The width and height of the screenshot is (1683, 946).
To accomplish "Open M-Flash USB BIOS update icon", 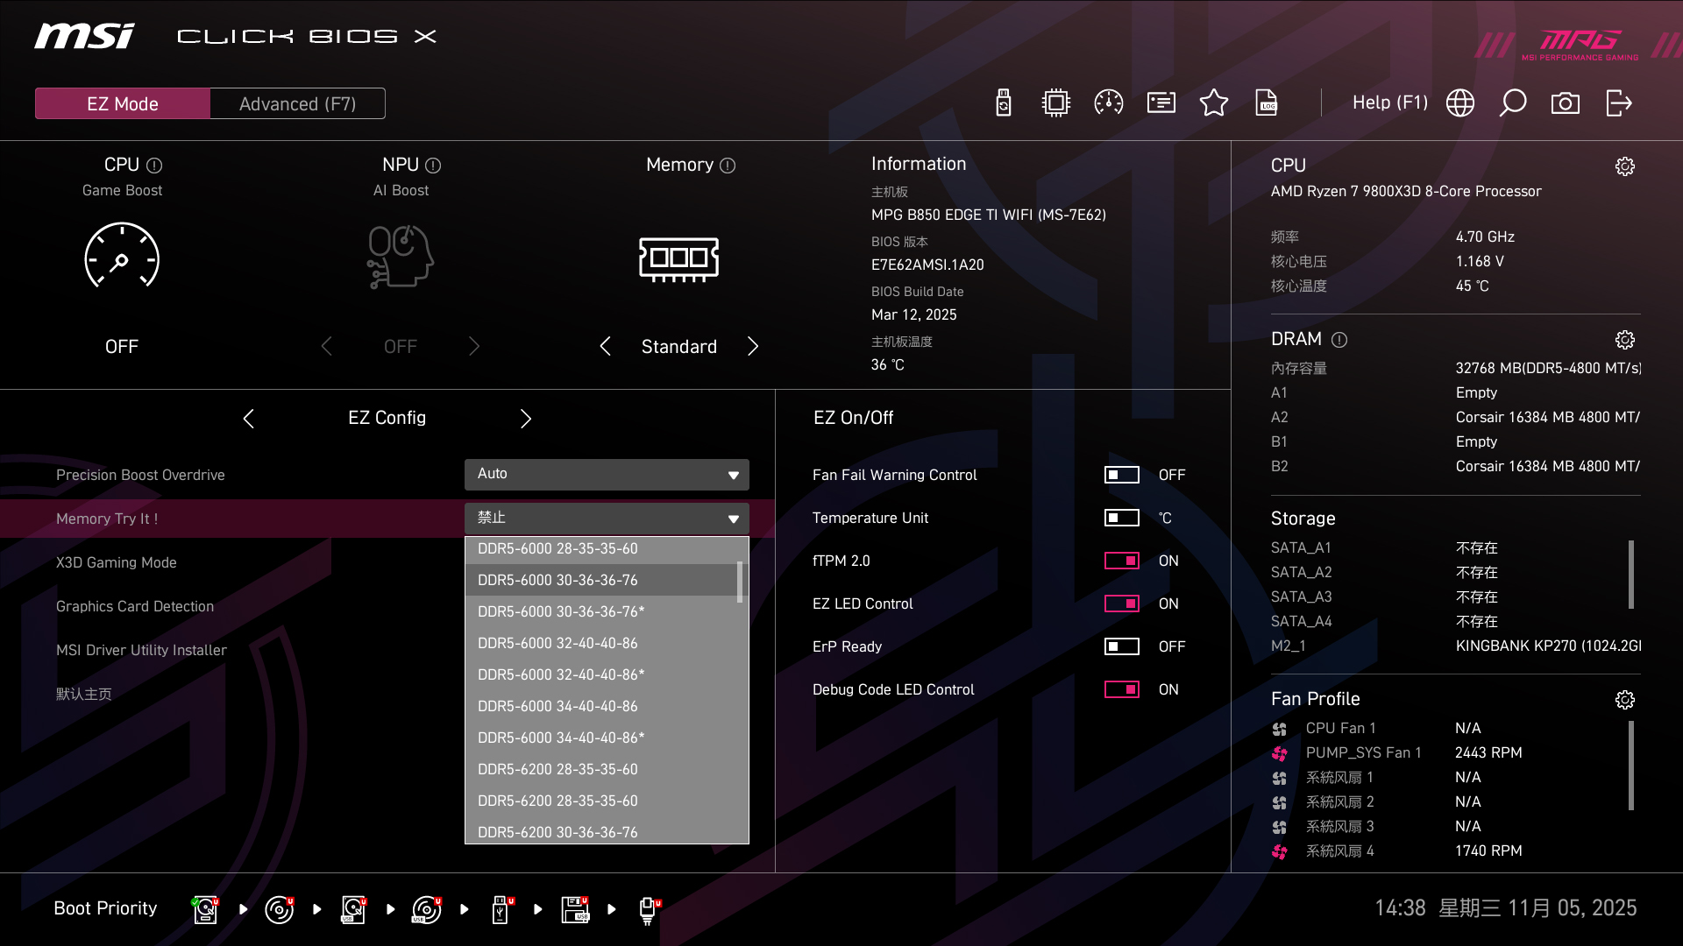I will 1004,103.
